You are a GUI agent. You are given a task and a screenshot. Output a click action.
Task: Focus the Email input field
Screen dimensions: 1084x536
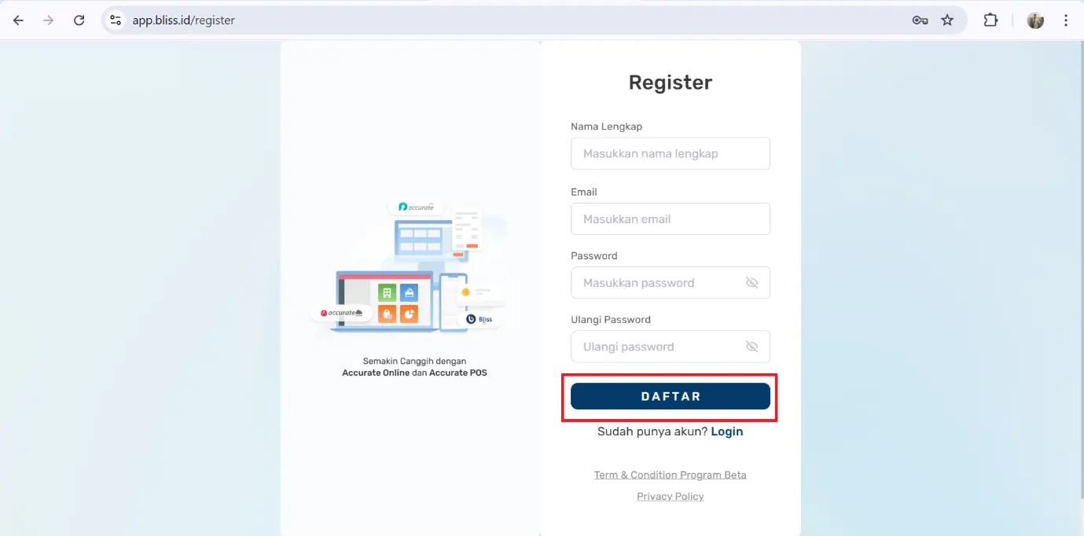click(670, 219)
